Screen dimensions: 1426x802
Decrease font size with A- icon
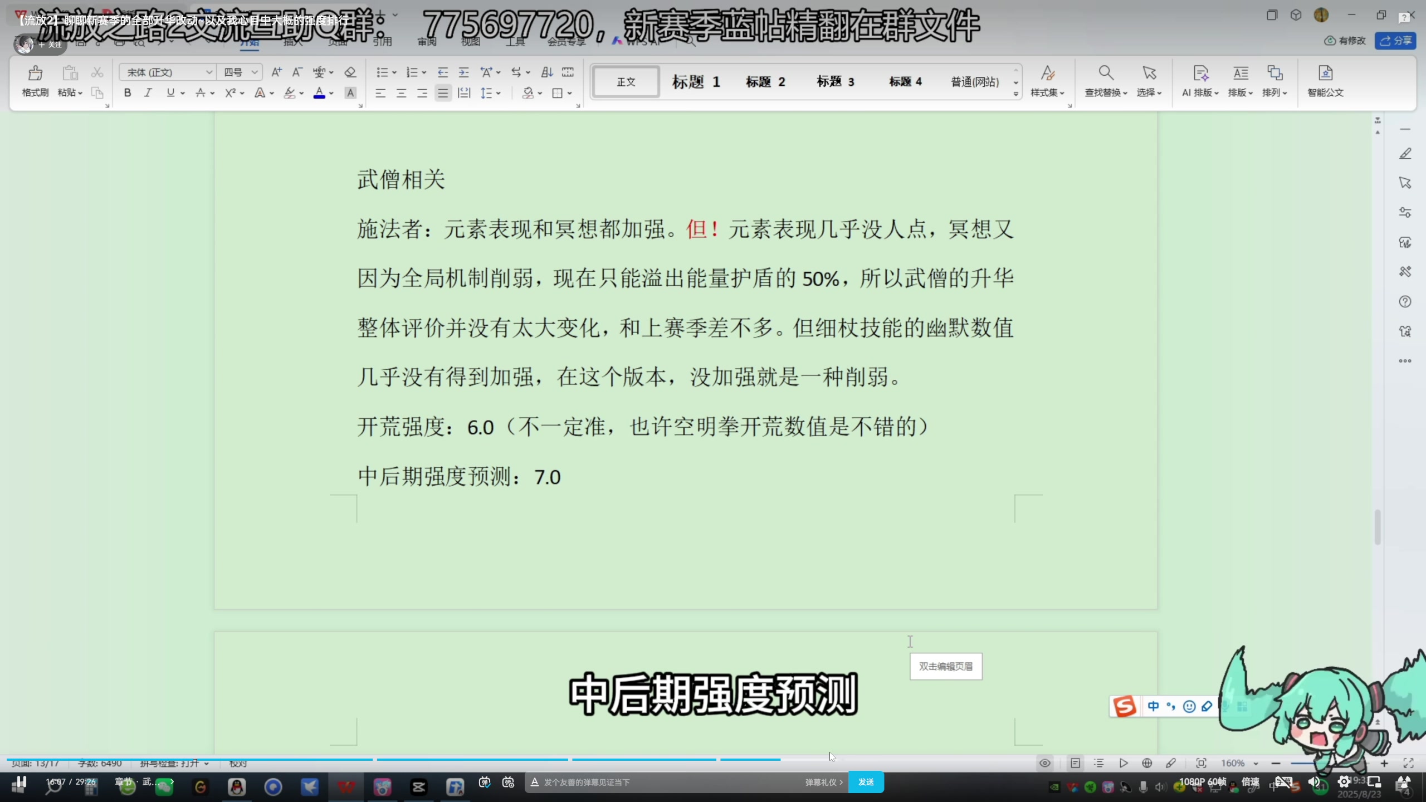(x=297, y=72)
